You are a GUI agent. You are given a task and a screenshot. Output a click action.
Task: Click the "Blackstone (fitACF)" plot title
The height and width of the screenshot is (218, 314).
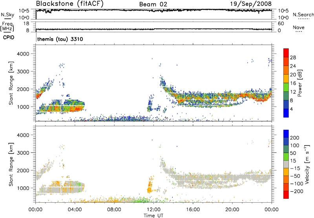[69, 4]
